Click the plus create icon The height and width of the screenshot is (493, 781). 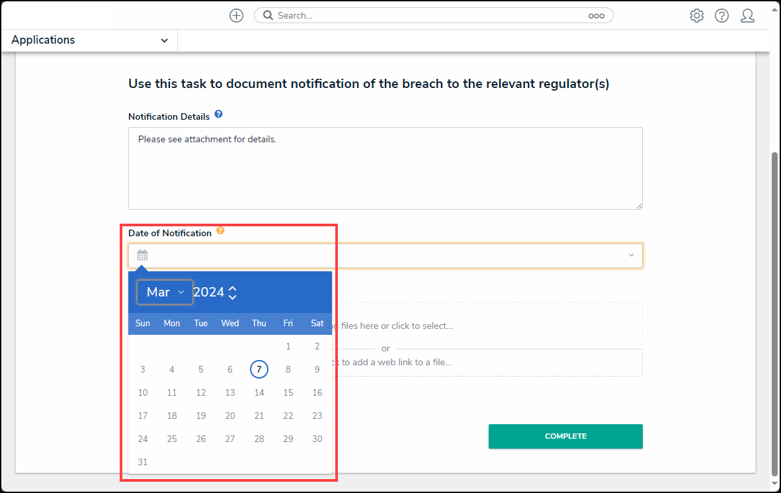pos(236,16)
